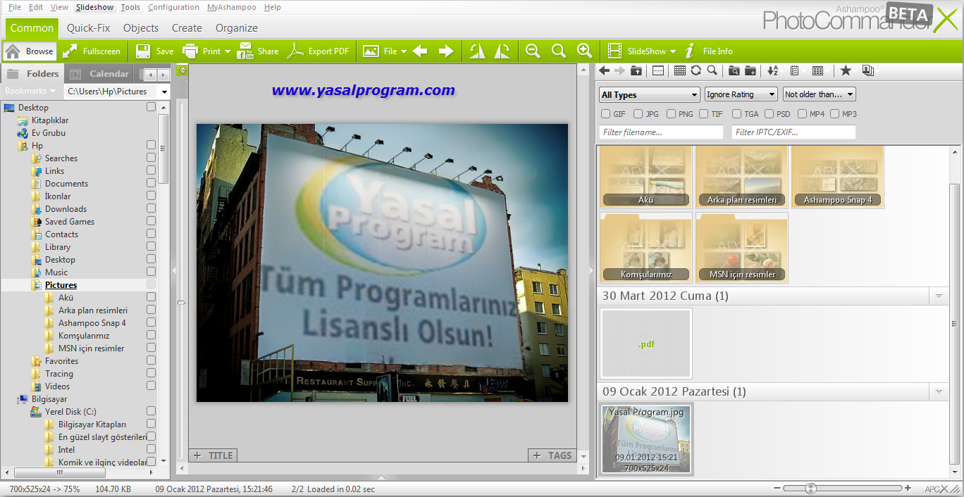Switch to the Quick-Fix tab
Image resolution: width=964 pixels, height=497 pixels.
89,28
